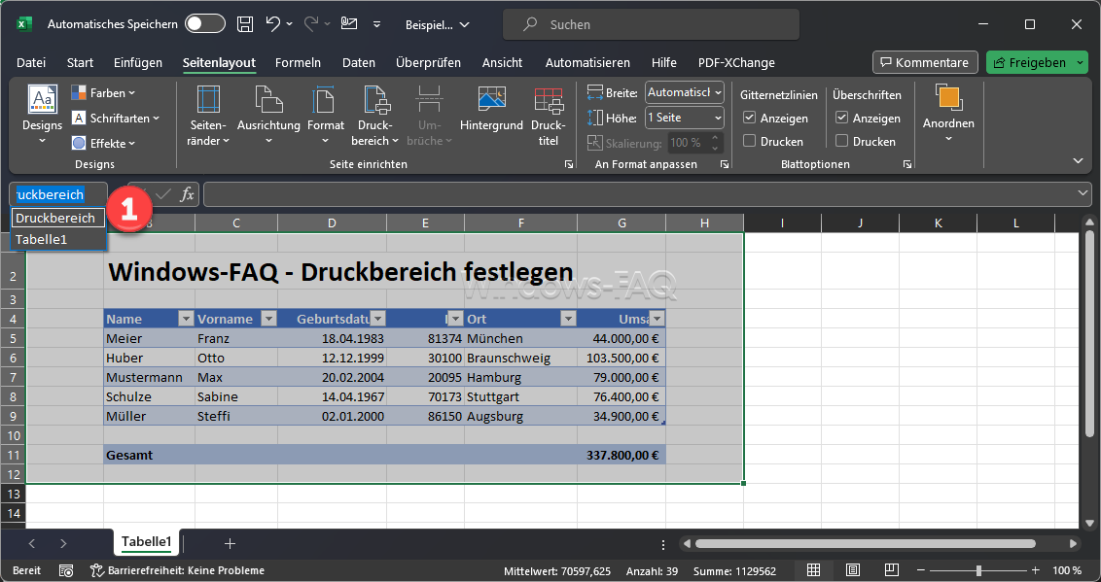Open the Name column filter dropdown
The height and width of the screenshot is (582, 1101).
coord(185,319)
